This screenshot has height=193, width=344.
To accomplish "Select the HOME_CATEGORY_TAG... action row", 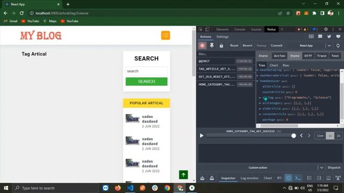I will (226, 85).
